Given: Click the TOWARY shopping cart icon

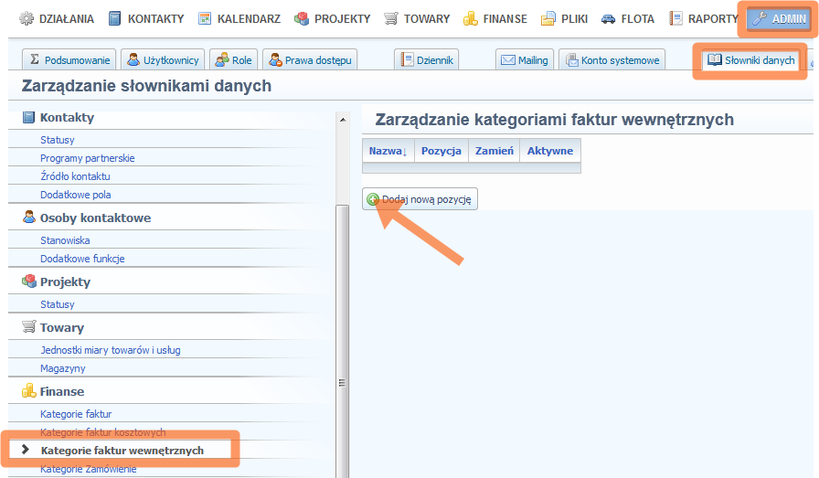Looking at the screenshot, I should pos(391,18).
